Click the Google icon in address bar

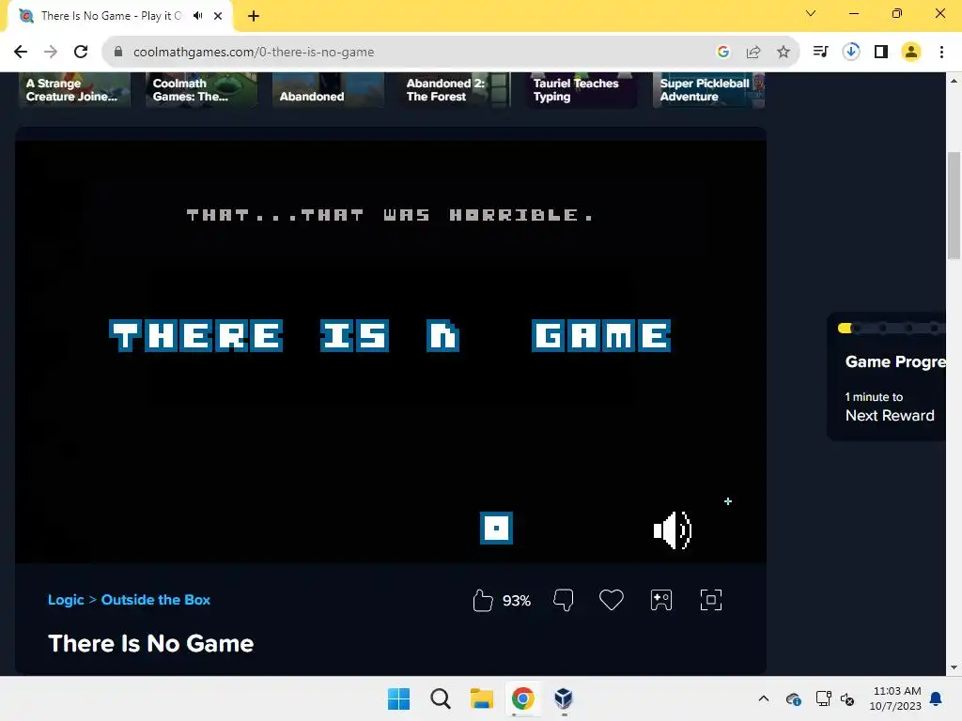tap(723, 53)
